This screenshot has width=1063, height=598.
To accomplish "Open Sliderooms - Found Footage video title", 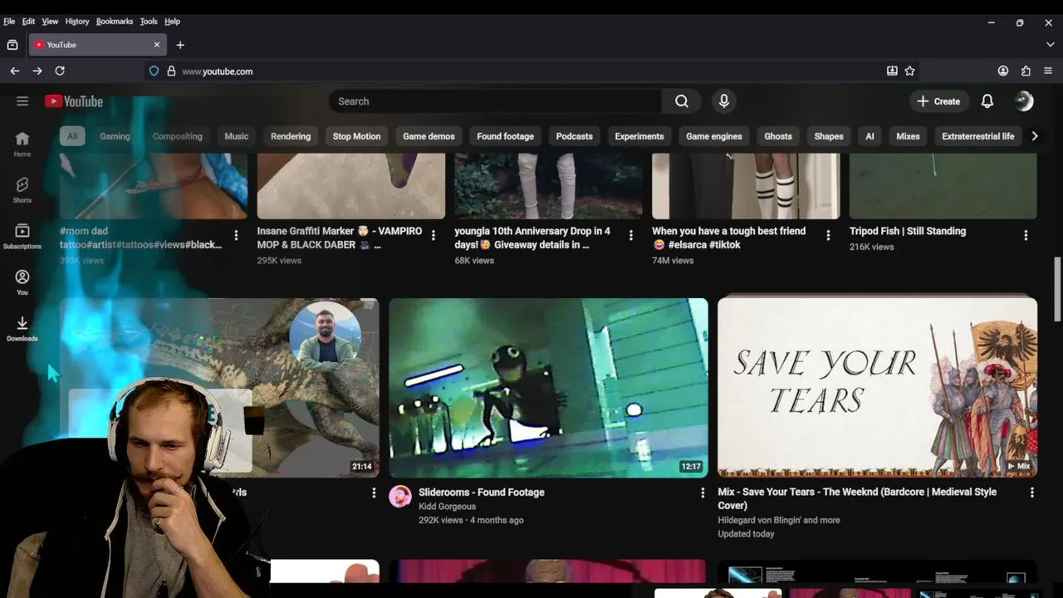I will pos(482,493).
